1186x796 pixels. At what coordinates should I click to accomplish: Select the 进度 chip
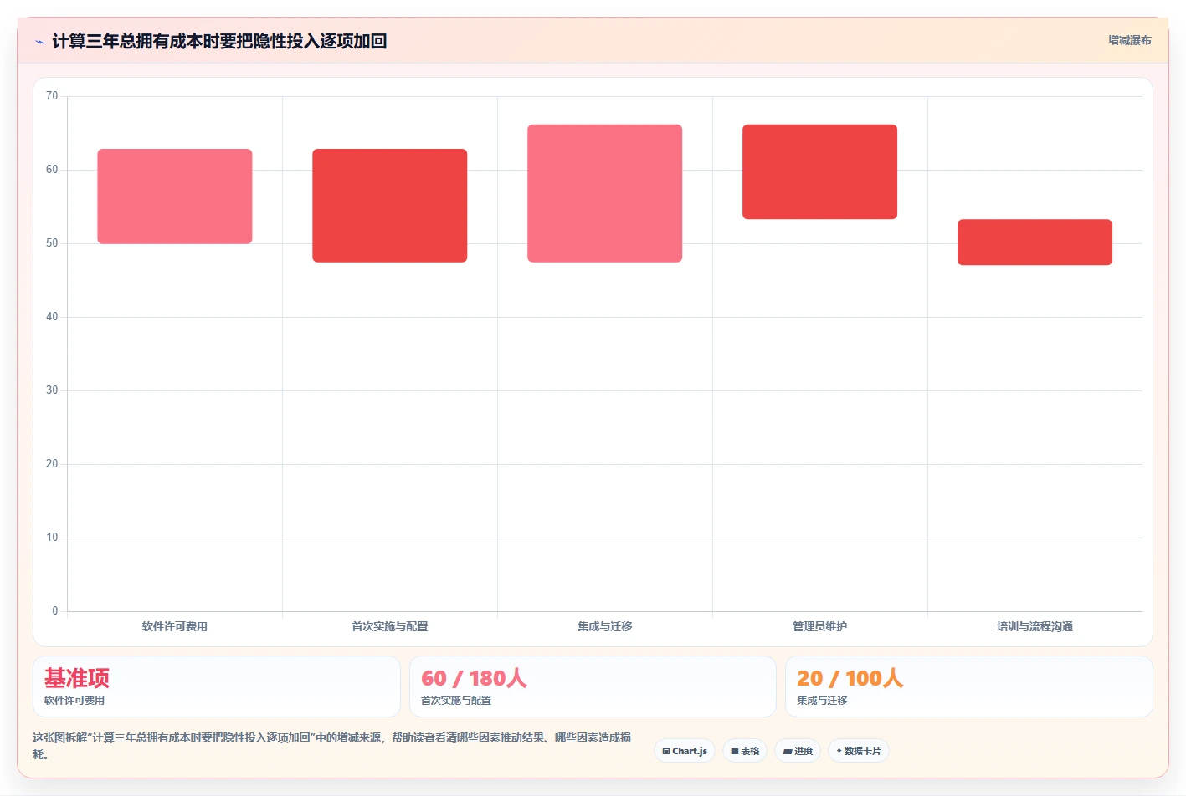798,751
